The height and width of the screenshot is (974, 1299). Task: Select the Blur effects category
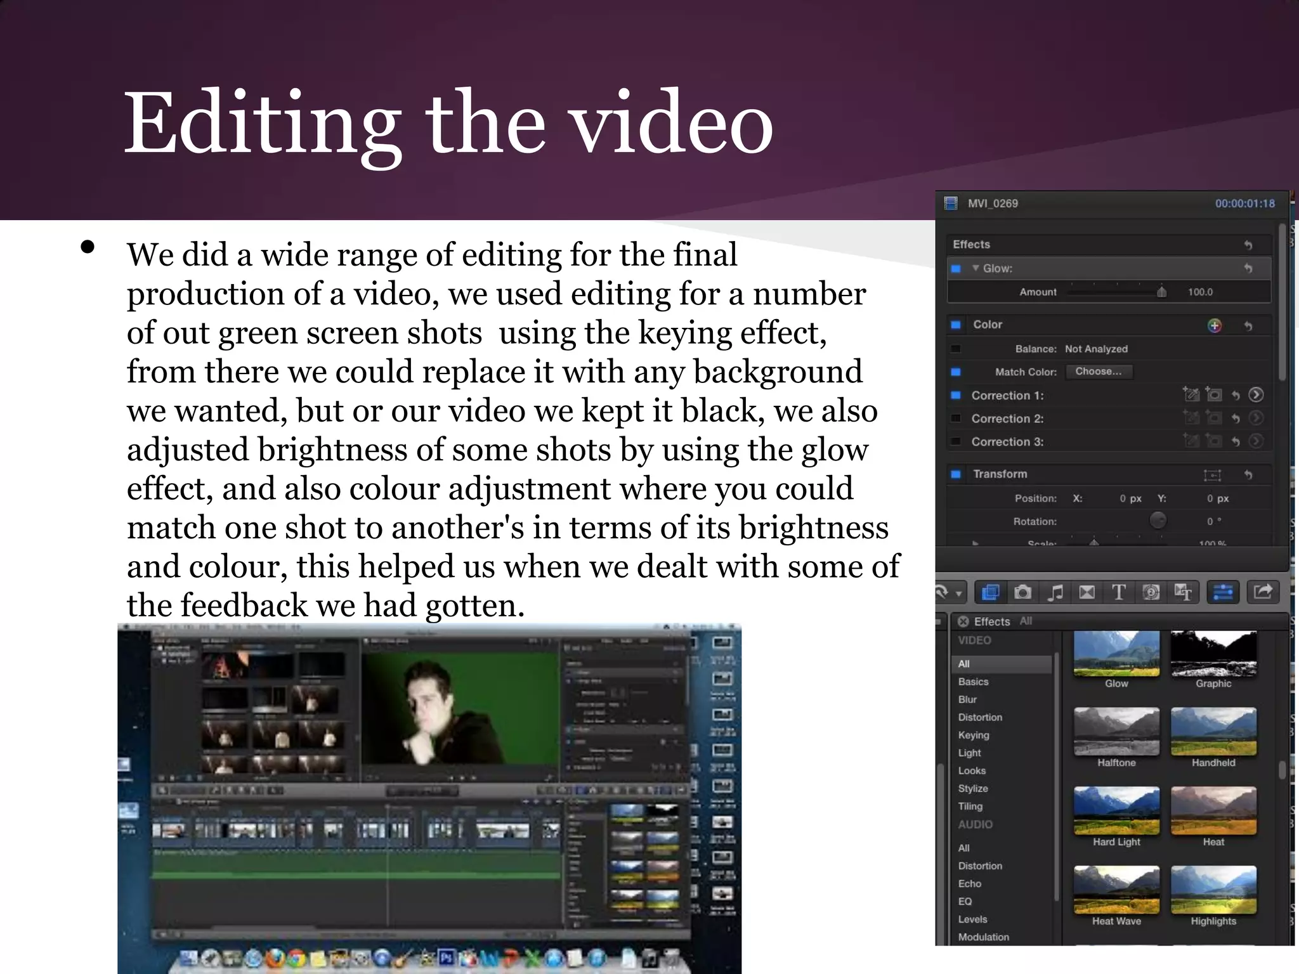(967, 699)
